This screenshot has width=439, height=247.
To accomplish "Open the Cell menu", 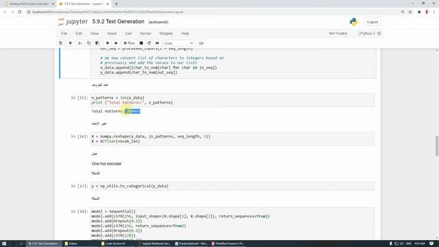I will 128,34.
